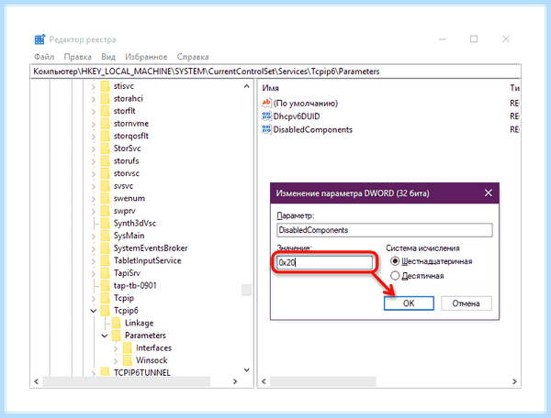Viewport: 551px width, 418px height.
Task: Select the TCPIP6TUNNEL tree item label
Action: (x=142, y=373)
